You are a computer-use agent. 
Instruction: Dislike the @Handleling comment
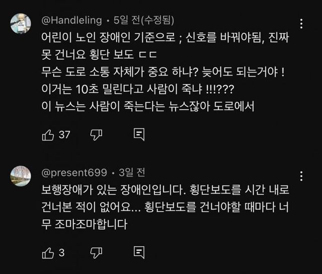point(96,134)
